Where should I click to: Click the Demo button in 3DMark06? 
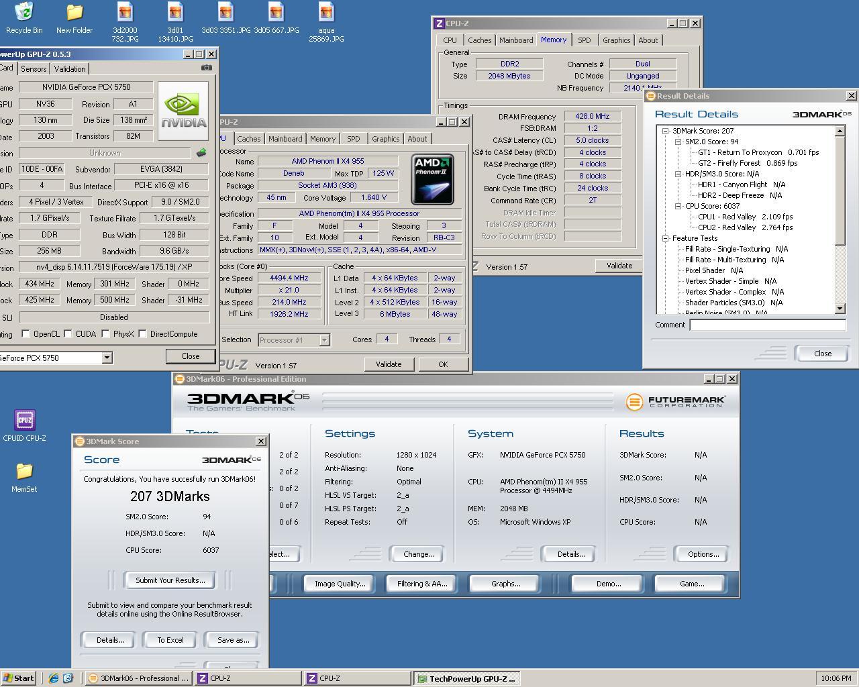click(609, 584)
